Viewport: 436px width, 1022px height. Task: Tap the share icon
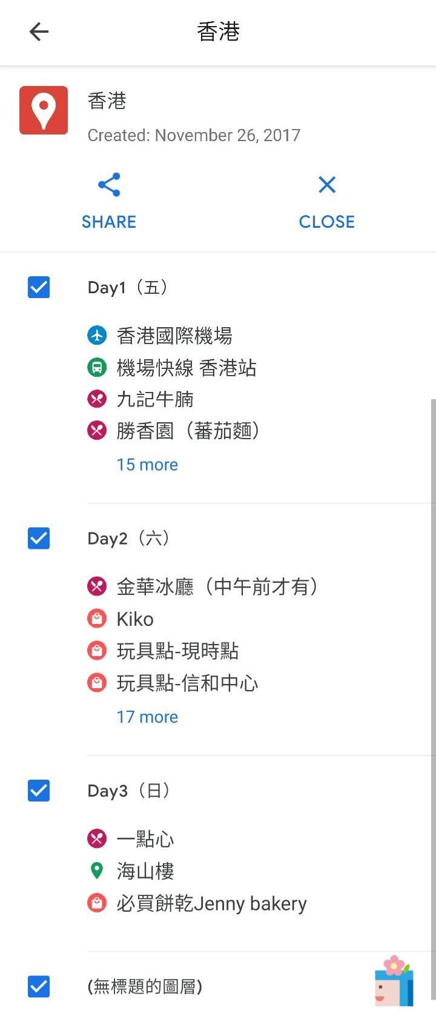109,185
